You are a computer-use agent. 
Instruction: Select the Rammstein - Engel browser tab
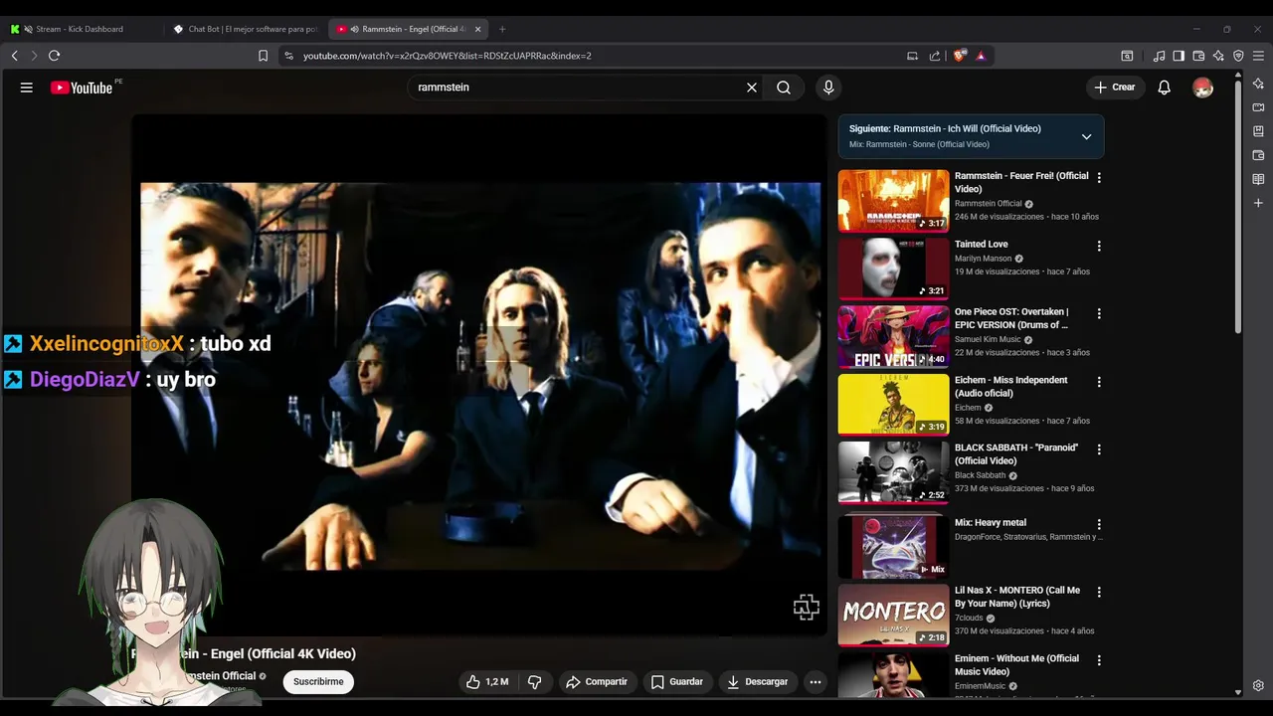408,29
